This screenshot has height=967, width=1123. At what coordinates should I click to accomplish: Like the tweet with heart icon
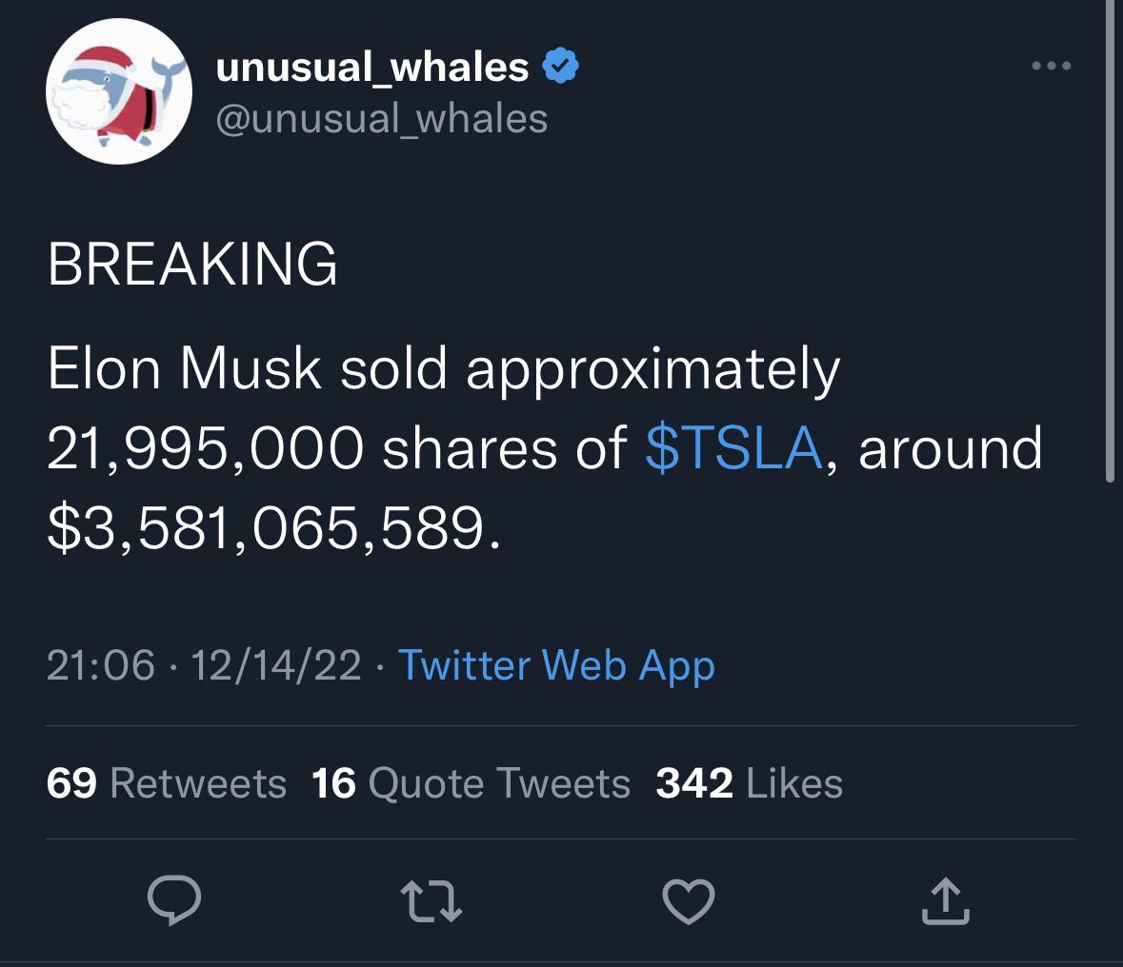[688, 899]
